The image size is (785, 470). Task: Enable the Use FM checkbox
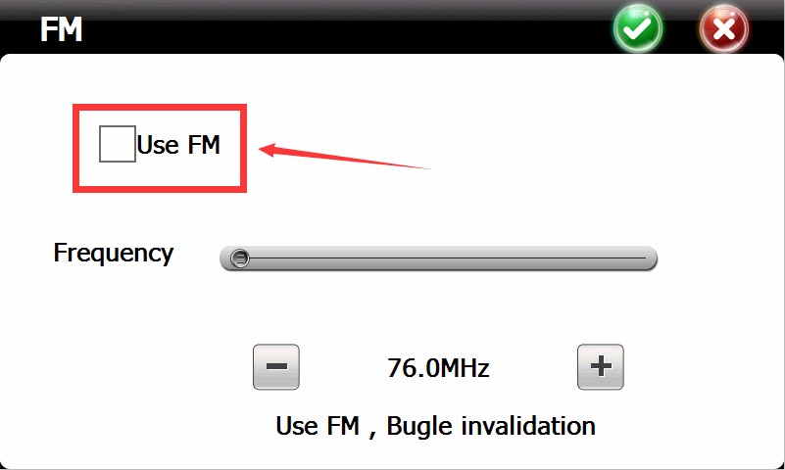point(118,144)
